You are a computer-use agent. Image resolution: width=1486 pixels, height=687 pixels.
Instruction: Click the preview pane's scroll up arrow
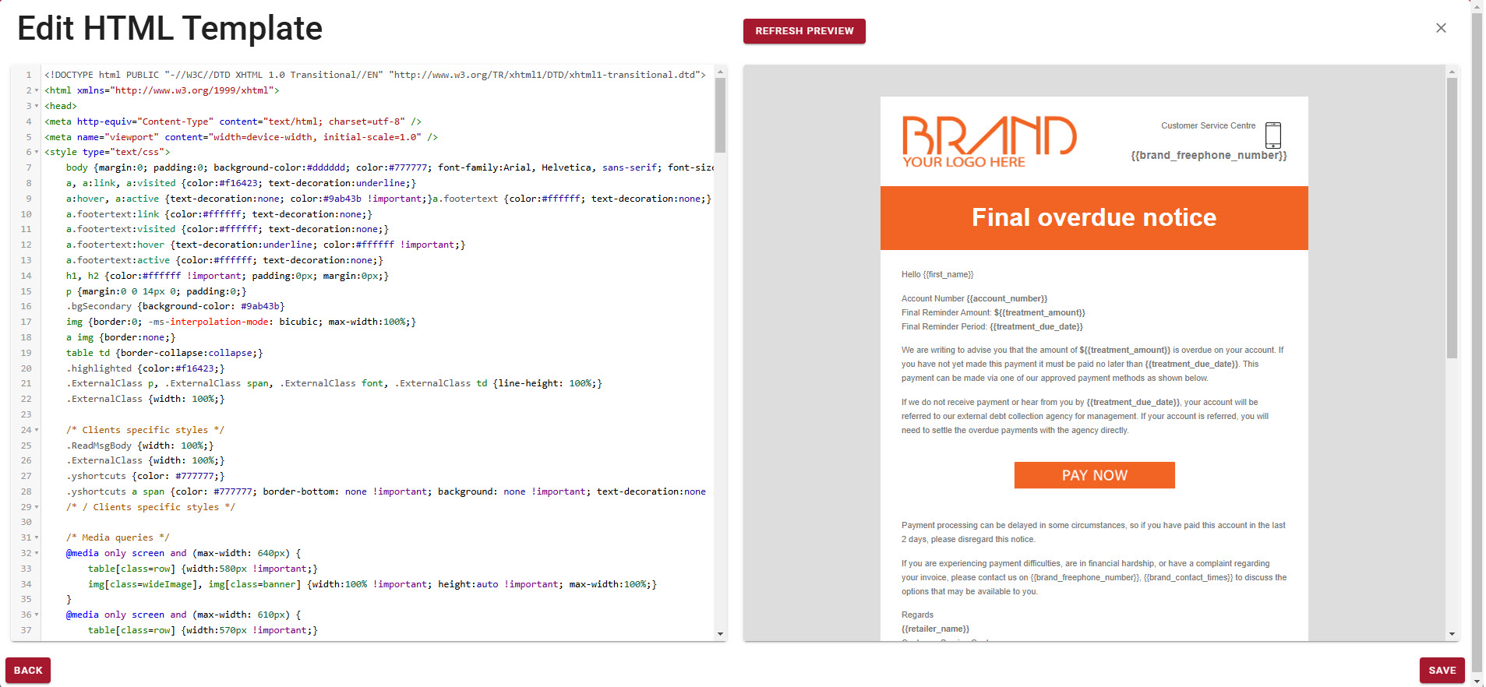point(1451,72)
